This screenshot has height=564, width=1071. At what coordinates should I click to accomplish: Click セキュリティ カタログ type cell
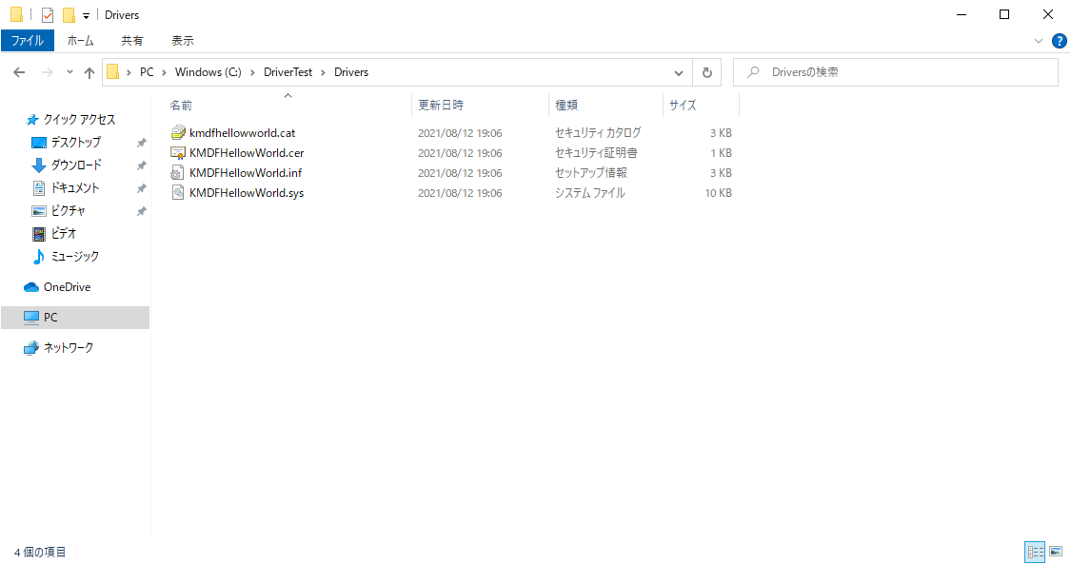point(598,133)
